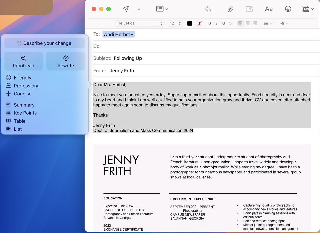Toggle bold text formatting
The image size is (320, 233).
click(x=209, y=23)
